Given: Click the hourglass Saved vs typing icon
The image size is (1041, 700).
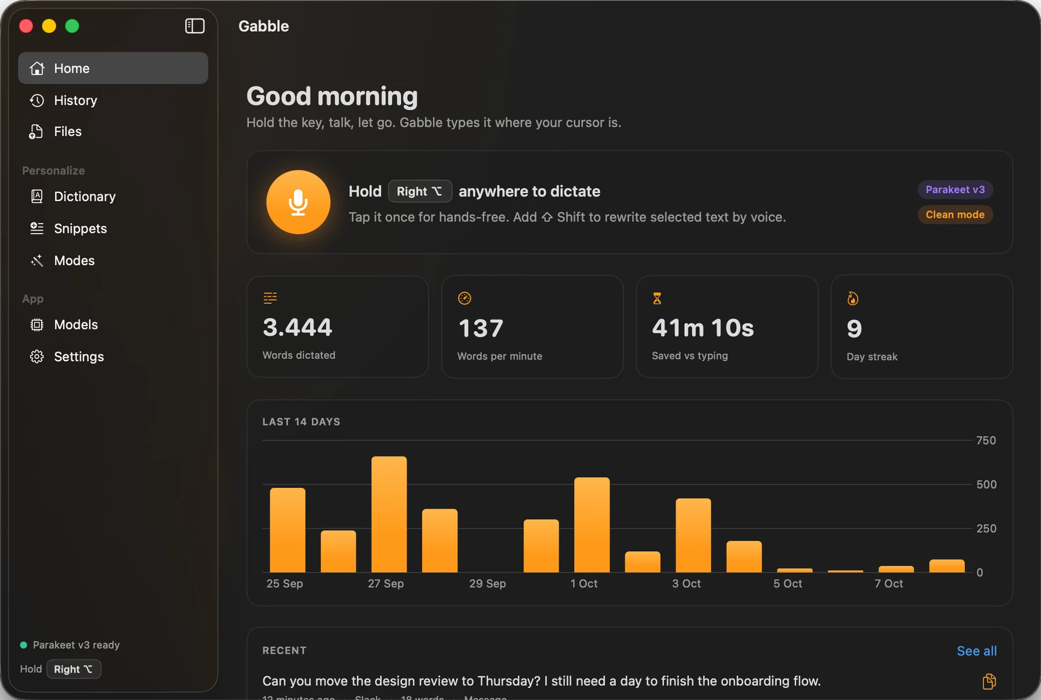Looking at the screenshot, I should (657, 298).
